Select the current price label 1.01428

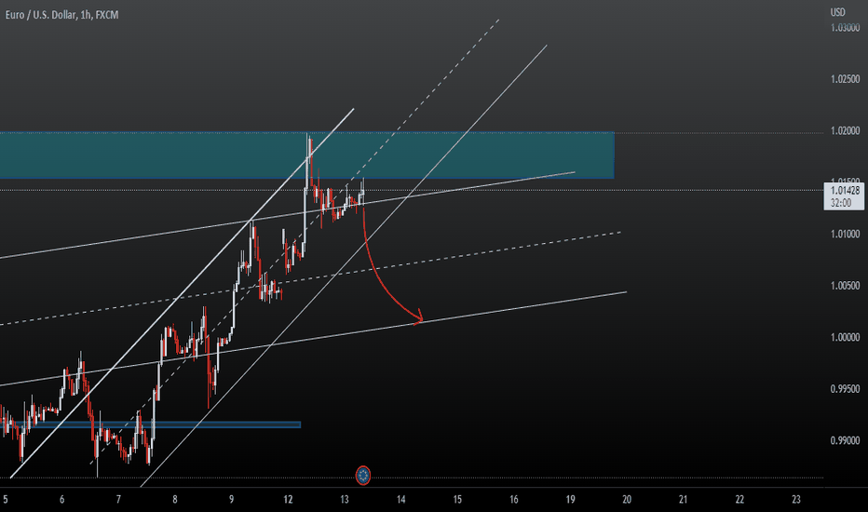[x=846, y=191]
